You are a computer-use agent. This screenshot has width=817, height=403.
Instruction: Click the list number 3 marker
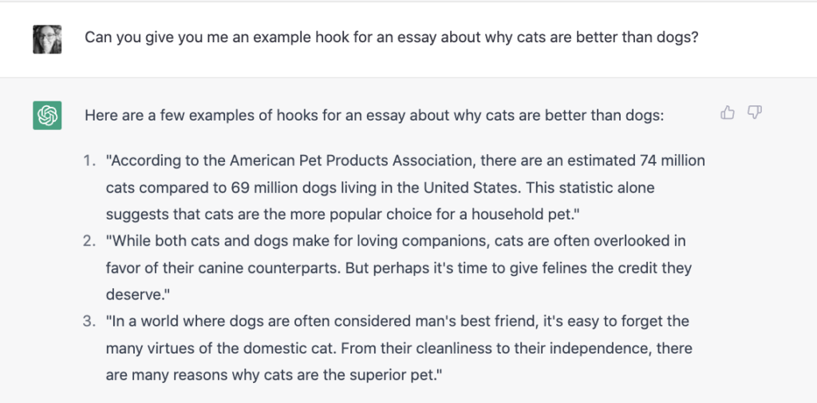(x=89, y=322)
